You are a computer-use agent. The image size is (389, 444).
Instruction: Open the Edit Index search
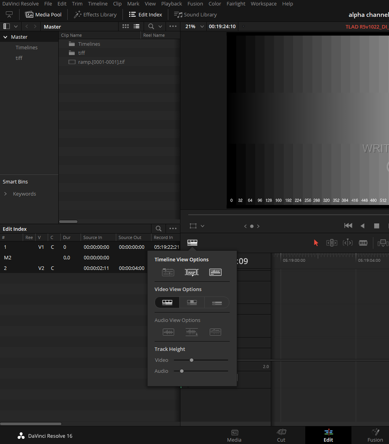158,228
